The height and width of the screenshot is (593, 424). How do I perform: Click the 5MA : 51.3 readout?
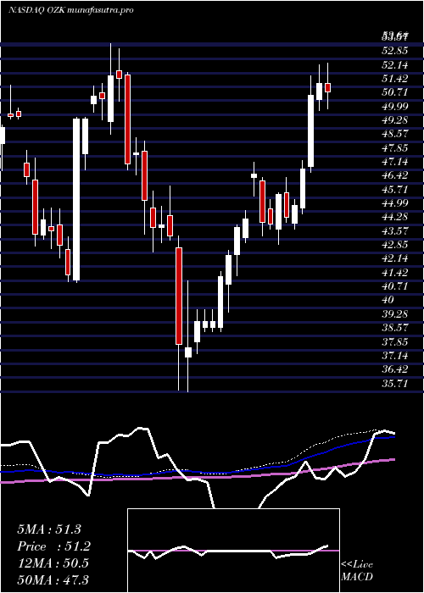point(49,529)
